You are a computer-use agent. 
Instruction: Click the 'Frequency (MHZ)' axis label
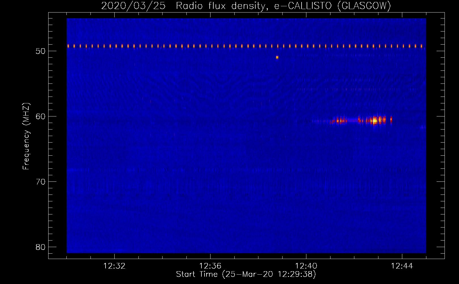tap(26, 136)
